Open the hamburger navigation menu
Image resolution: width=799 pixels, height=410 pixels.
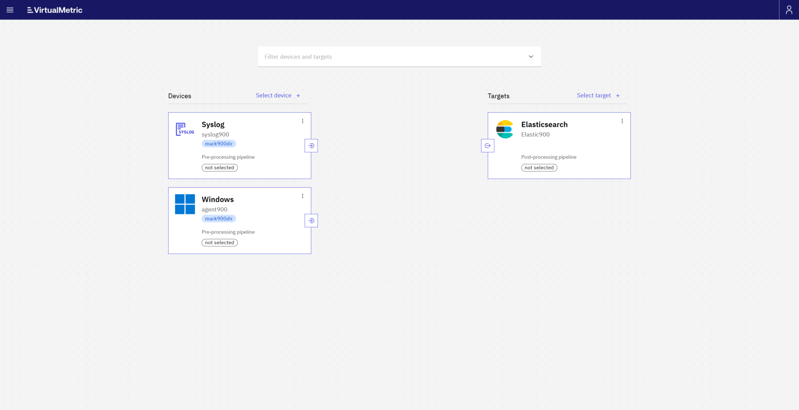[x=10, y=10]
